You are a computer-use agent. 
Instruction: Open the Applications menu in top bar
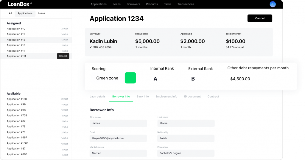[98, 4]
